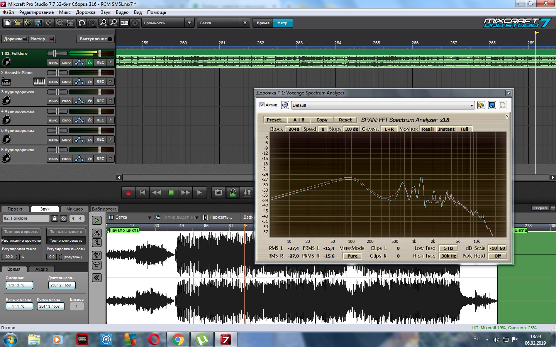Expand dropdown arrow on track 6 Аудиодорожка
The image size is (556, 347).
[111, 158]
